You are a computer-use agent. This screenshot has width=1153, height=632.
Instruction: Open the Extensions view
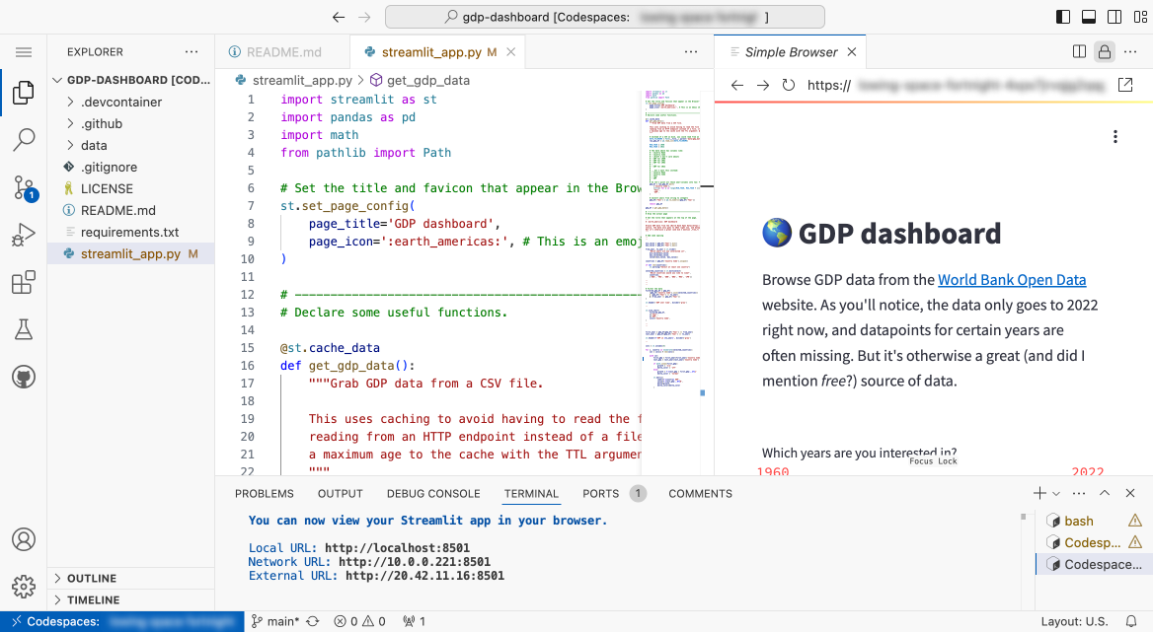[24, 281]
